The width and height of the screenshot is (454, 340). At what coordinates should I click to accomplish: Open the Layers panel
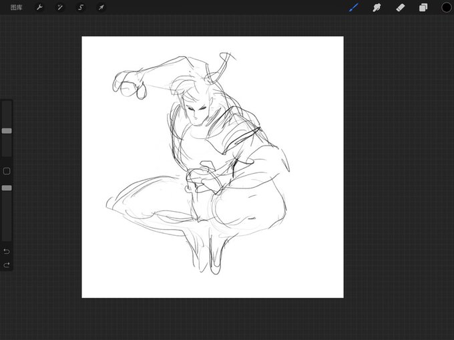pos(423,7)
